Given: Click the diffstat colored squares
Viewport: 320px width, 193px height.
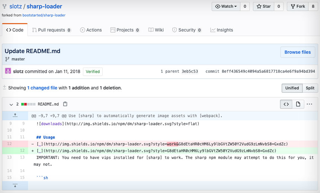Looking at the screenshot, I should (x=28, y=104).
